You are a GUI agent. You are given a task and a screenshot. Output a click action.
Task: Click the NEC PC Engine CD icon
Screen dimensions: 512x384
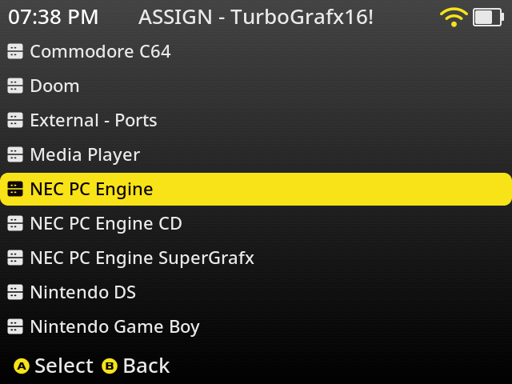[x=15, y=224]
